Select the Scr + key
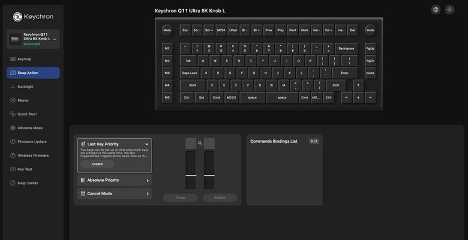Viewport: 468px width, 240px height. point(209,30)
